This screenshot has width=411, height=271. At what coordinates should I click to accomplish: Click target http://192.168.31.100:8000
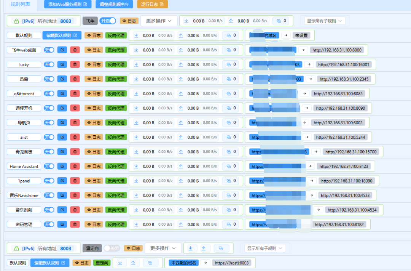[337, 50]
